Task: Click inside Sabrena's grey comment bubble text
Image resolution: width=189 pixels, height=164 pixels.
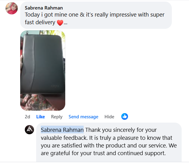Action: (x=95, y=18)
